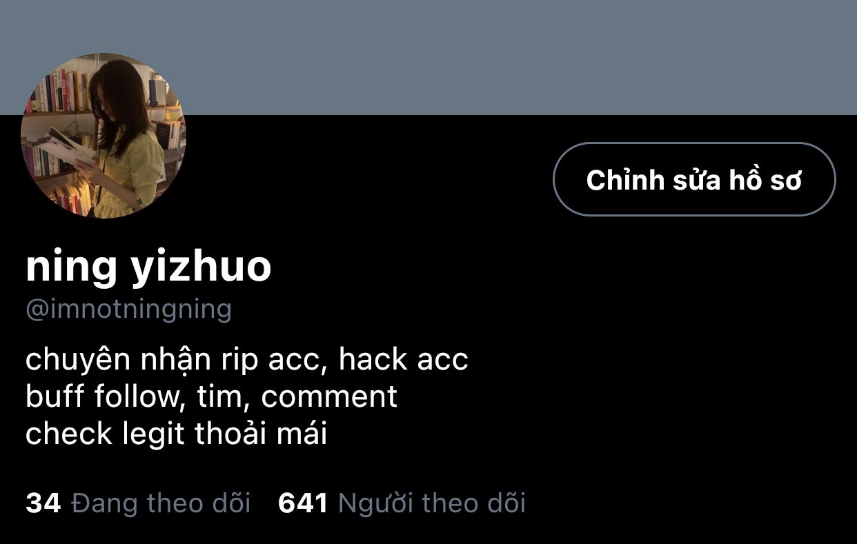Click bio line "check legit thoải mái"

click(176, 434)
